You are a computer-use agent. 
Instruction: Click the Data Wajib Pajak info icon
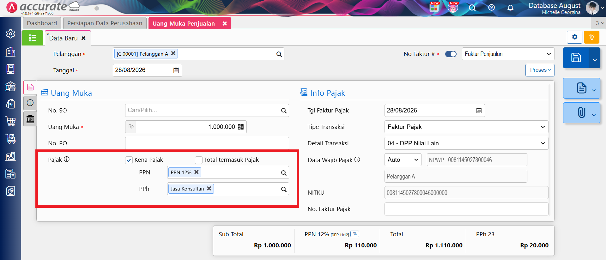point(357,160)
